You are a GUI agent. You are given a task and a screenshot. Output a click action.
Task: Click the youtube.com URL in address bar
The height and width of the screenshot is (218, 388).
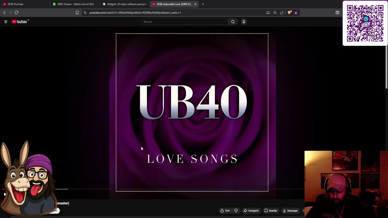point(135,13)
